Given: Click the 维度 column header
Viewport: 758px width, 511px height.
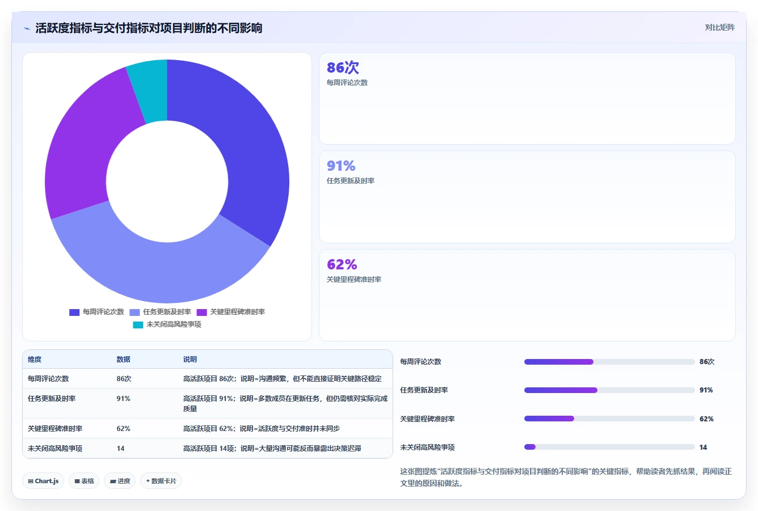Looking at the screenshot, I should click(35, 360).
